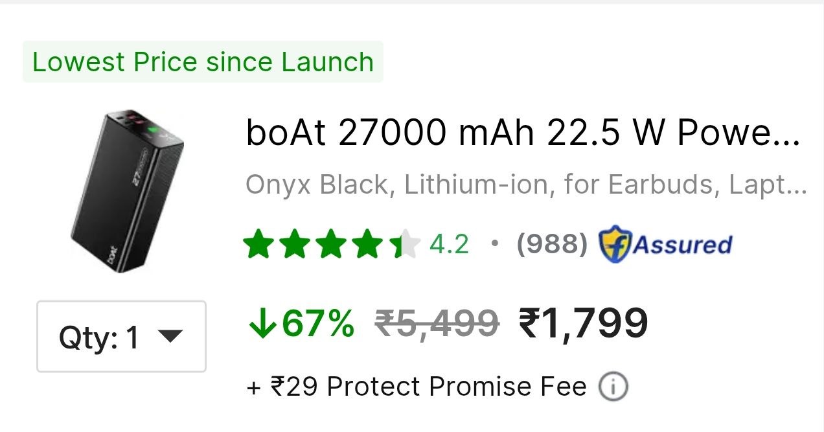Open the Qty: 1 quantity dropdown
The height and width of the screenshot is (432, 824).
coord(122,337)
